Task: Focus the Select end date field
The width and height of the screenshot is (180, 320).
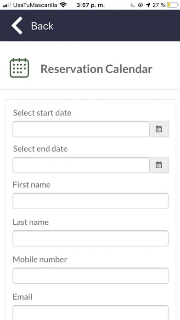Action: [x=81, y=165]
